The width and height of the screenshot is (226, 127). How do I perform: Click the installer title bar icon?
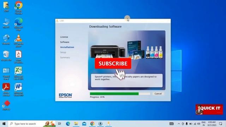[57, 21]
